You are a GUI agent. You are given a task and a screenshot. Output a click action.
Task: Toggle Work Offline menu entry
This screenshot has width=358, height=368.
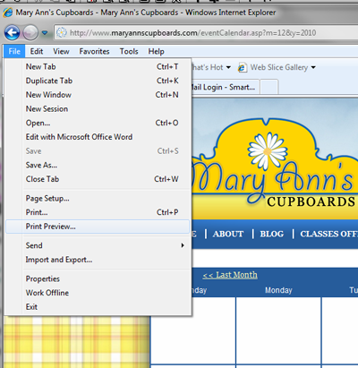click(98, 293)
